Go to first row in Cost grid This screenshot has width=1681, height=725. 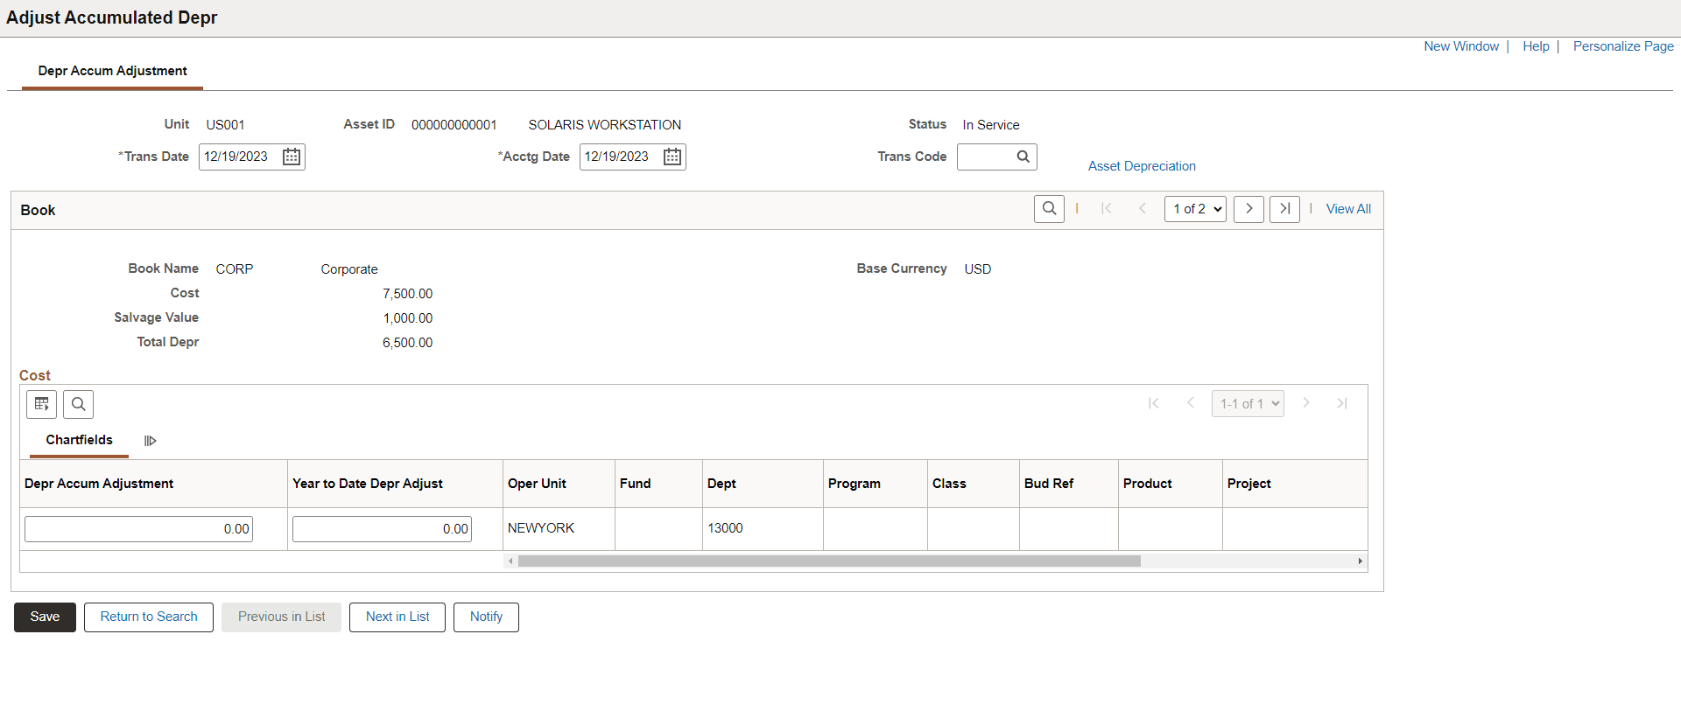click(1154, 403)
